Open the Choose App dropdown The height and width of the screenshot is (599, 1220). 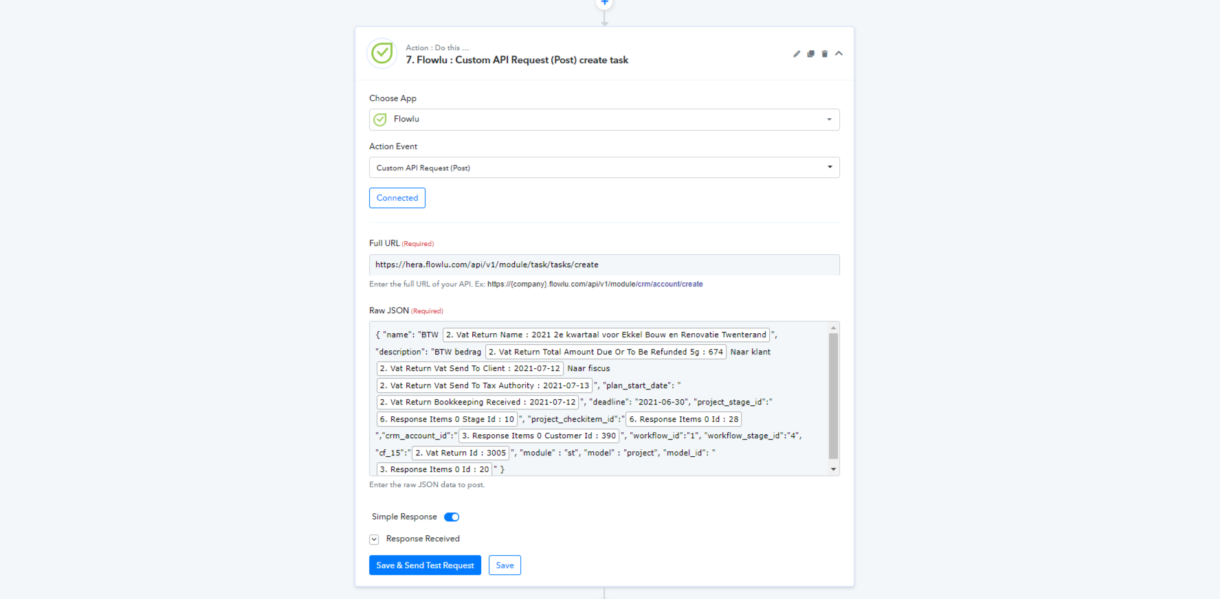604,120
